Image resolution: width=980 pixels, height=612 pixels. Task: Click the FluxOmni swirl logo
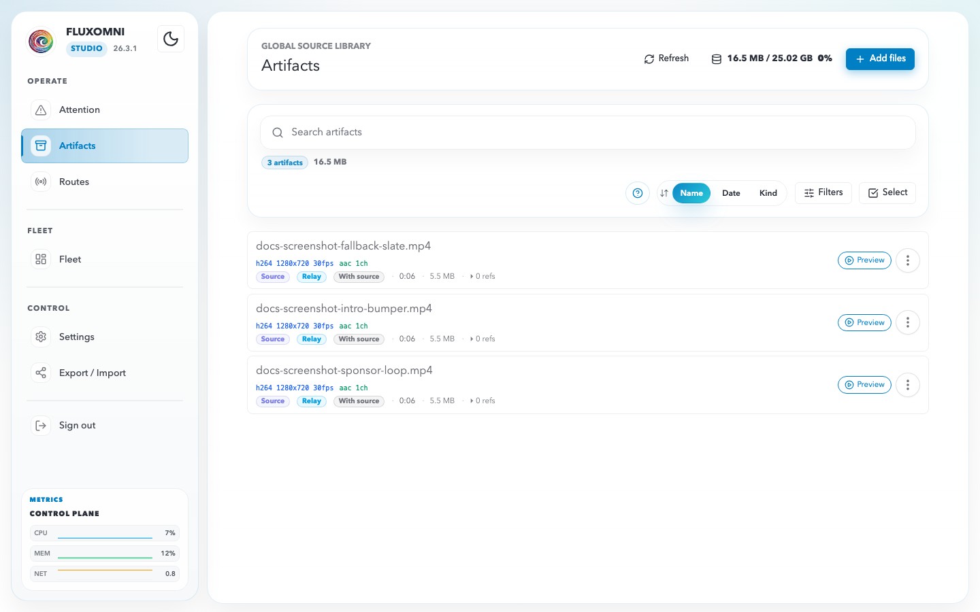[x=41, y=41]
